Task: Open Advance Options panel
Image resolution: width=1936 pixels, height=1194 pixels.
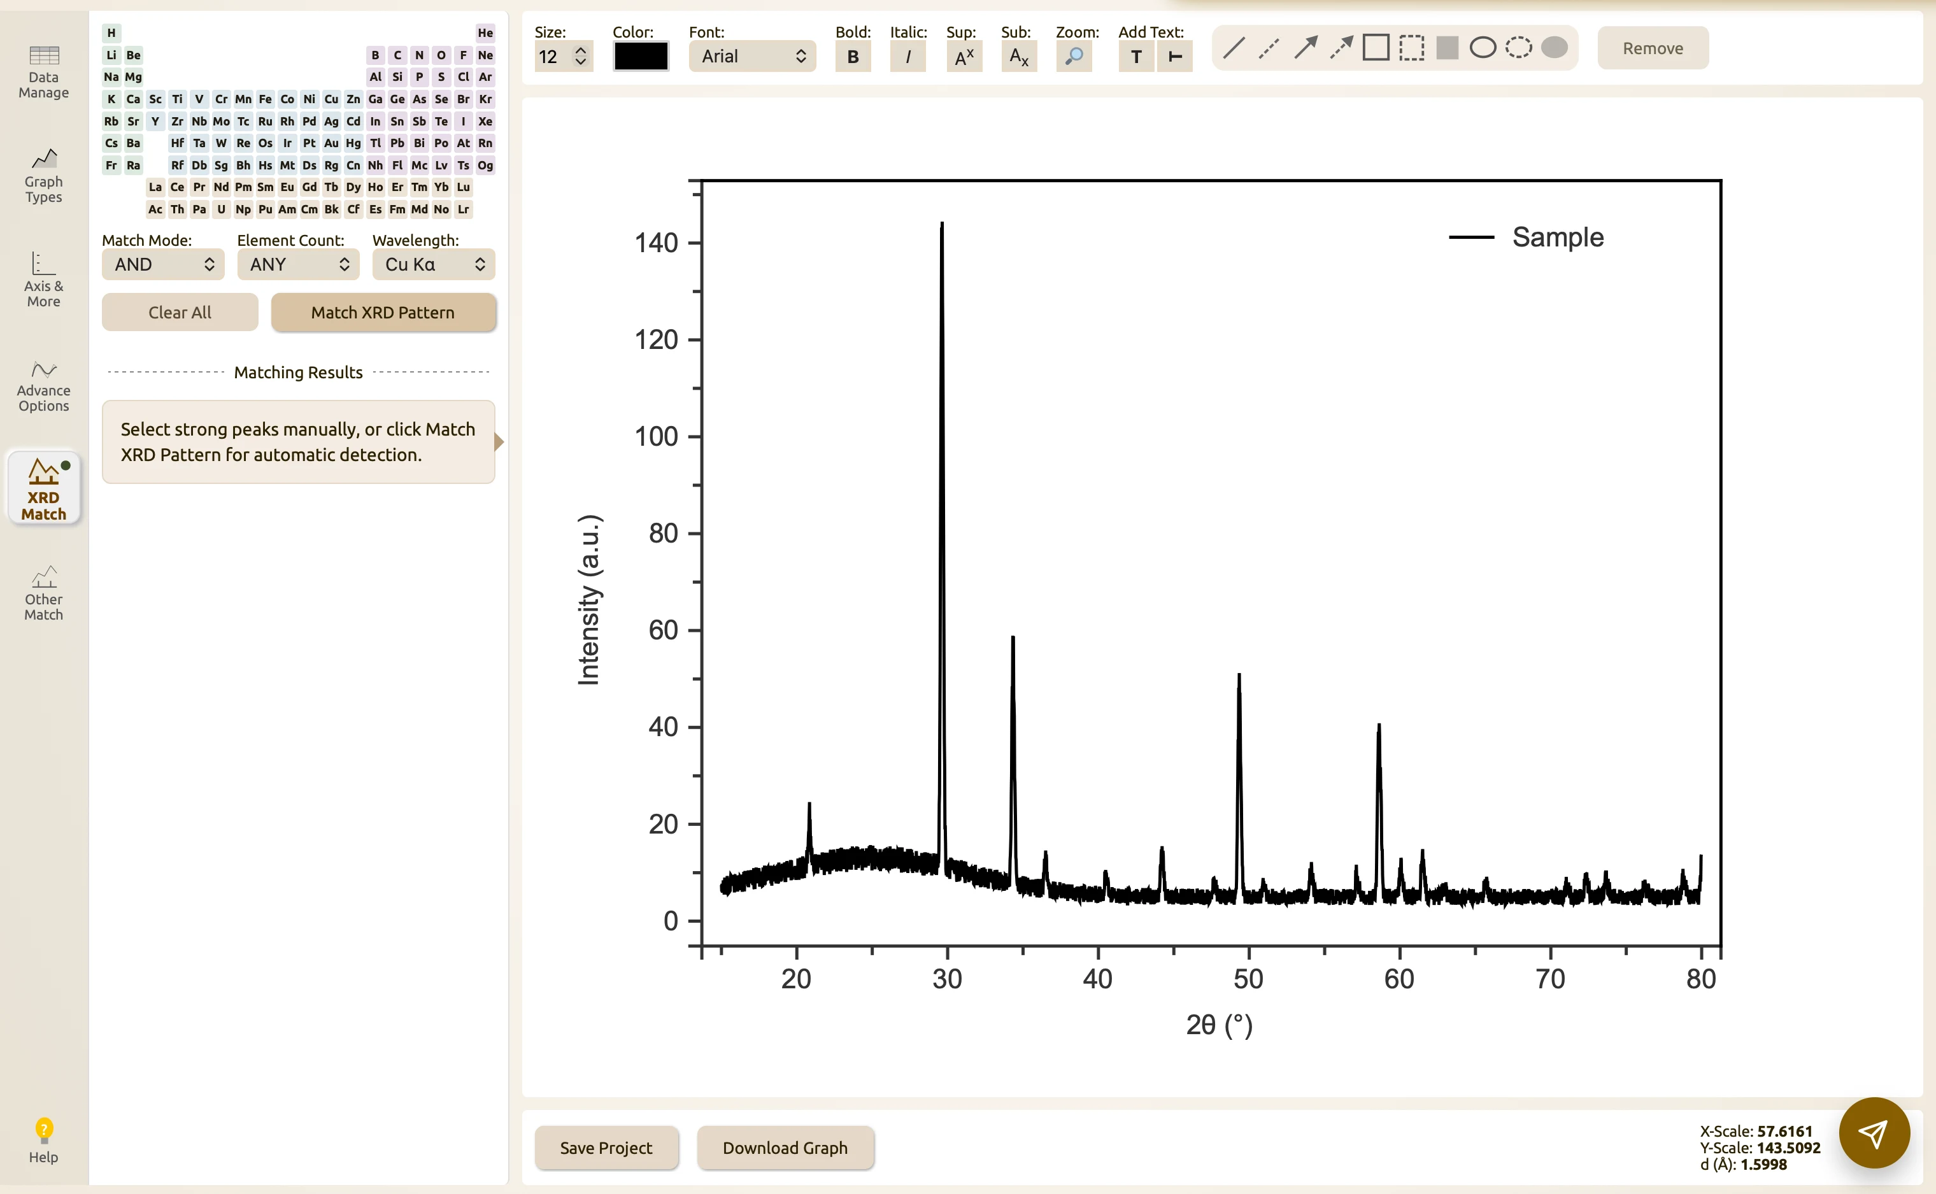Action: 43,385
